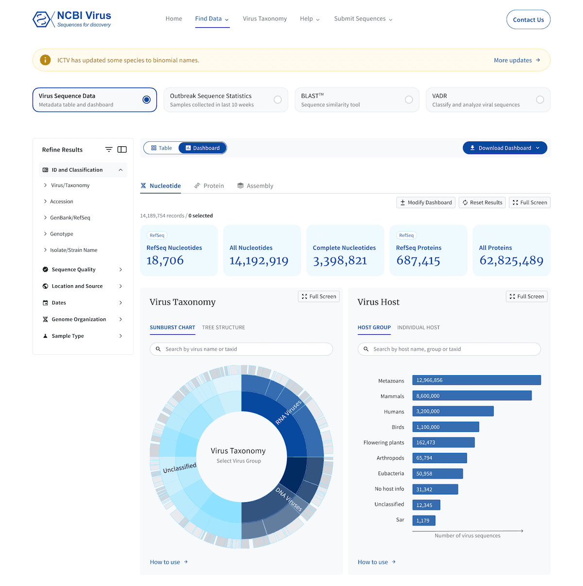Select Outbreak Sequence Statistics radio option
This screenshot has width=583, height=586.
click(277, 100)
